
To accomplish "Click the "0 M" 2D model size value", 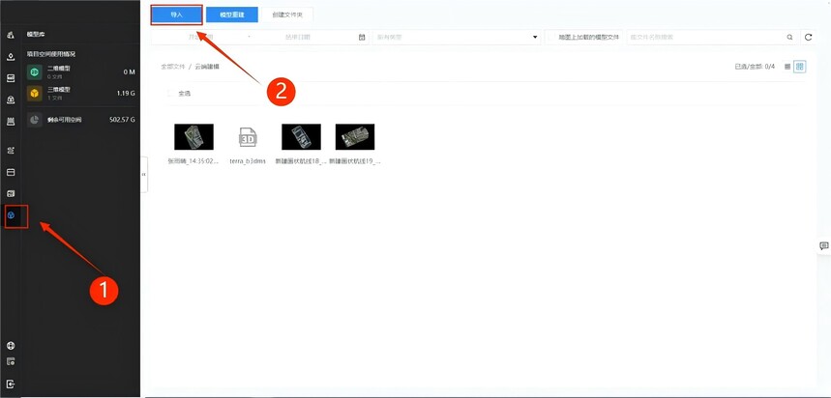I will pyautogui.click(x=130, y=72).
